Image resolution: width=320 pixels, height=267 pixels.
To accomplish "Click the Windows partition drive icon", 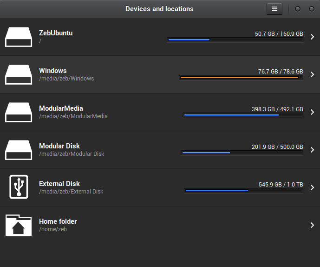I will (19, 74).
